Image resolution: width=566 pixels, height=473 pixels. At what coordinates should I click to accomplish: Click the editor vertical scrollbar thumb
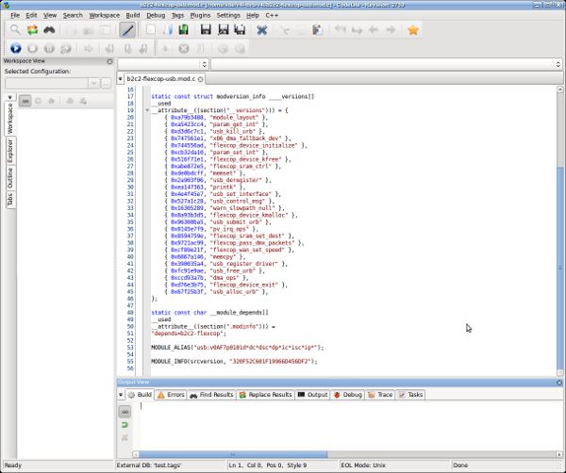[x=560, y=268]
